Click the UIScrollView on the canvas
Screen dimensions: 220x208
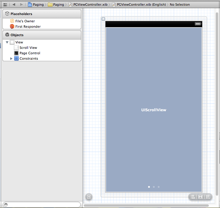pos(154,110)
